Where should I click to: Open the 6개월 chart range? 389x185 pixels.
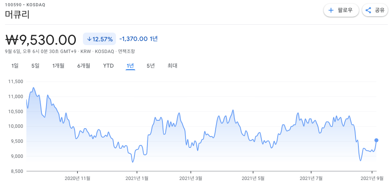pyautogui.click(x=84, y=66)
